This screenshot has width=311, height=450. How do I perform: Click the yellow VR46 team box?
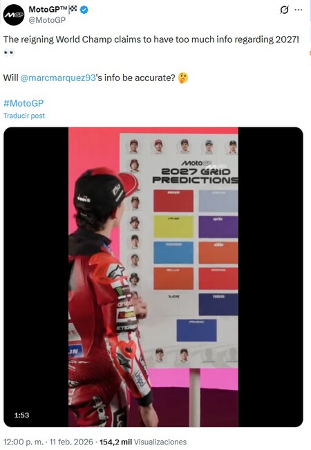[x=173, y=226]
